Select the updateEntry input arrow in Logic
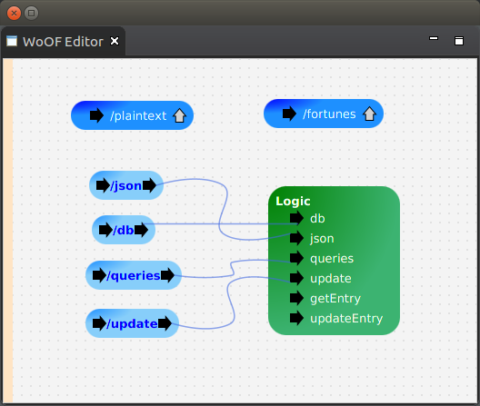 [296, 318]
